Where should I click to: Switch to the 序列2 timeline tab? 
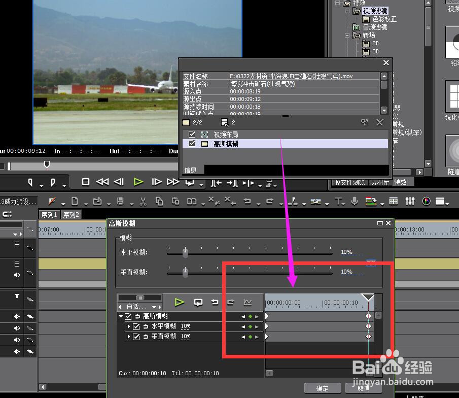(x=70, y=214)
